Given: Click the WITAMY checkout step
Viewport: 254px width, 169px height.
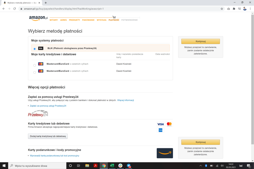Looking at the screenshot, I should click(x=54, y=20).
